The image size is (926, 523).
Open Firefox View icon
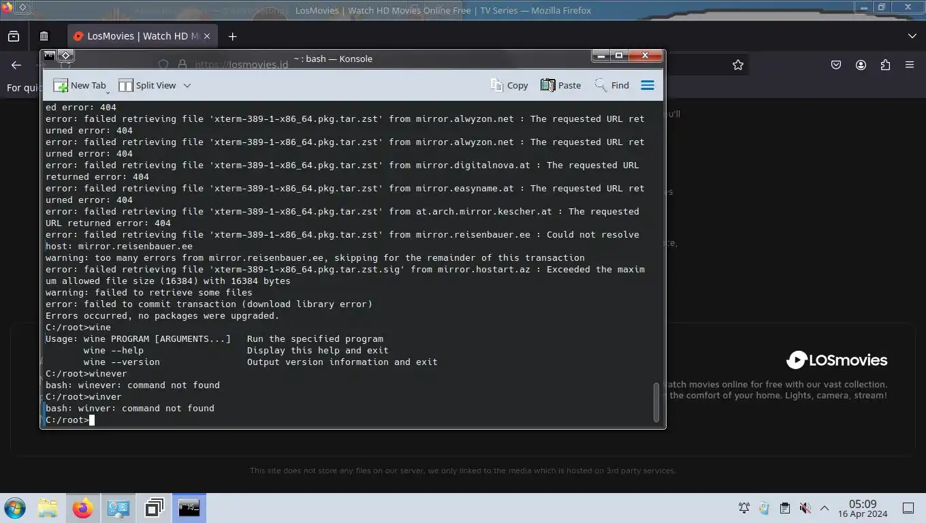(x=14, y=36)
